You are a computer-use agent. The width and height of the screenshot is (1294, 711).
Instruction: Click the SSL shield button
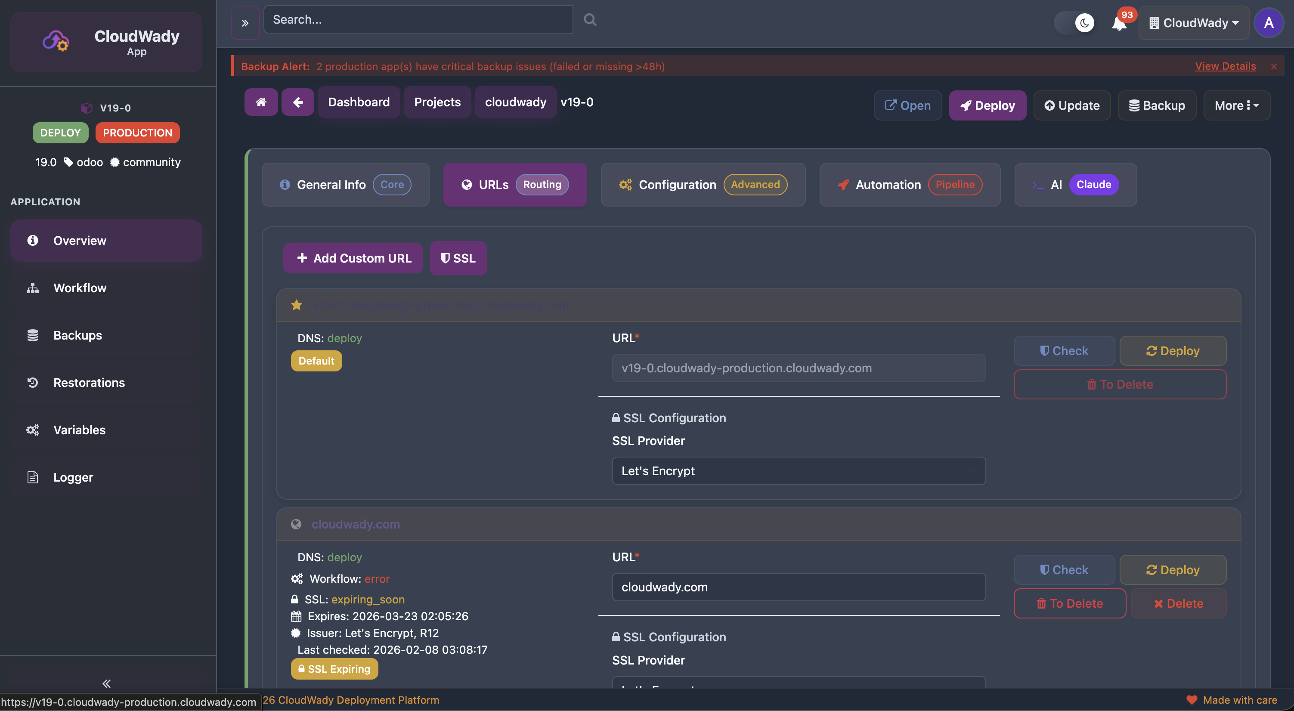(458, 258)
